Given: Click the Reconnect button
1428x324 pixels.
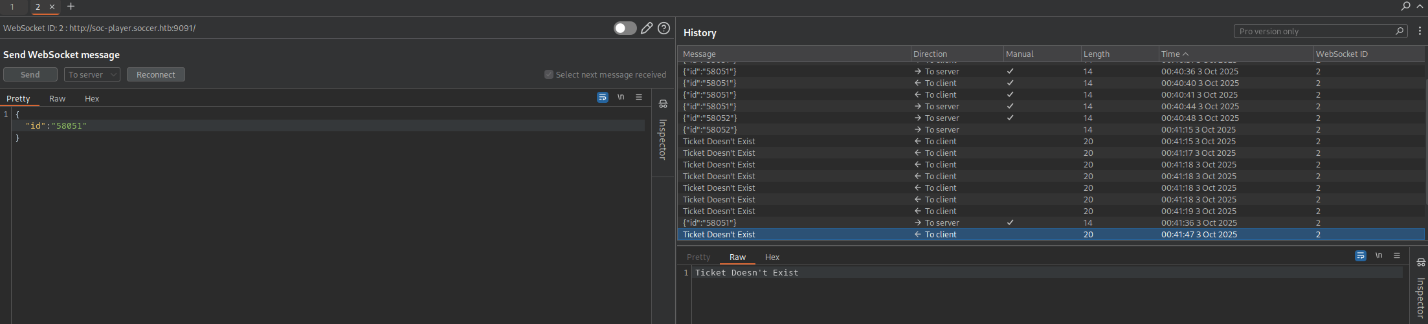Looking at the screenshot, I should point(155,75).
